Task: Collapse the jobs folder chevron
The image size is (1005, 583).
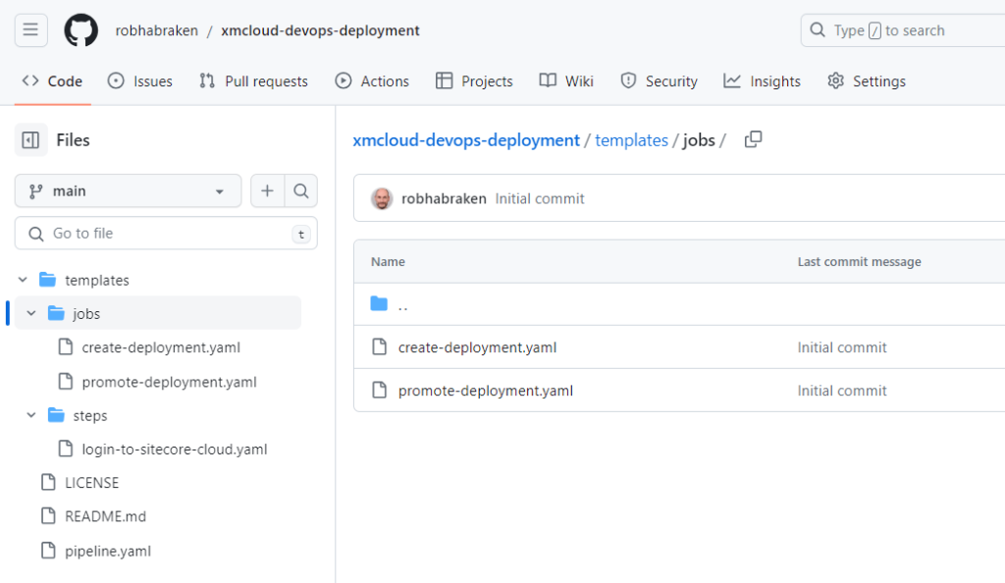Action: point(31,313)
